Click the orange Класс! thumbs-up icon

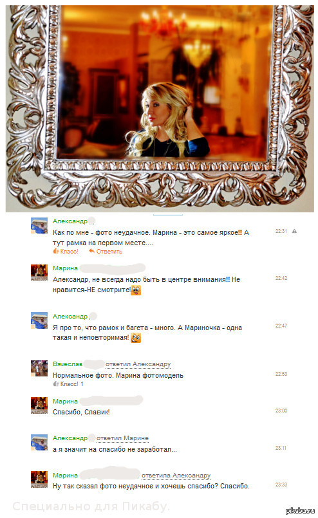[56, 252]
